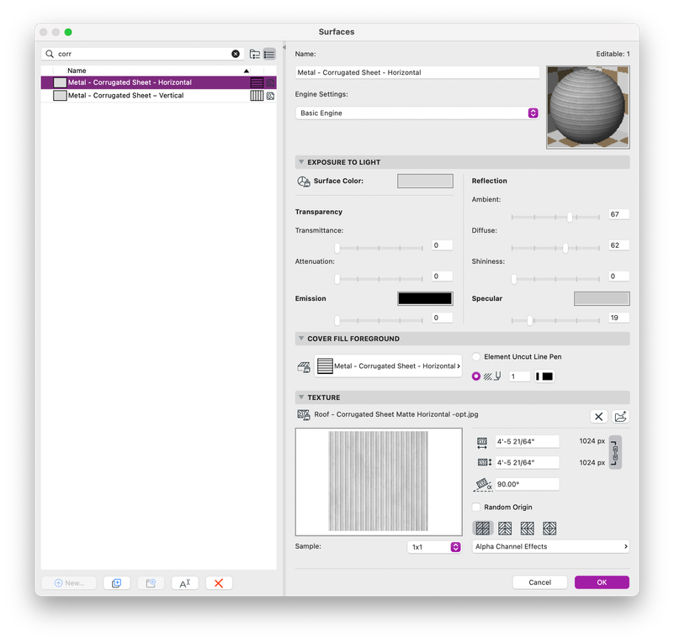Click Specular color swatch
674x642 pixels.
[602, 298]
